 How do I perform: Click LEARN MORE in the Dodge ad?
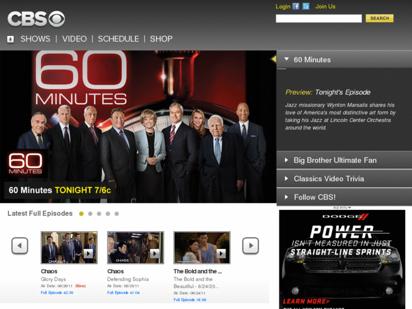[306, 302]
